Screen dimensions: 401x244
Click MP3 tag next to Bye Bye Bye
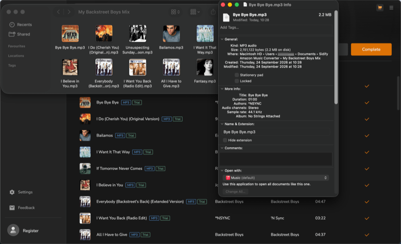pos(126,102)
